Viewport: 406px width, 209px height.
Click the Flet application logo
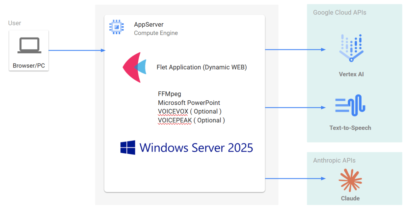point(135,67)
